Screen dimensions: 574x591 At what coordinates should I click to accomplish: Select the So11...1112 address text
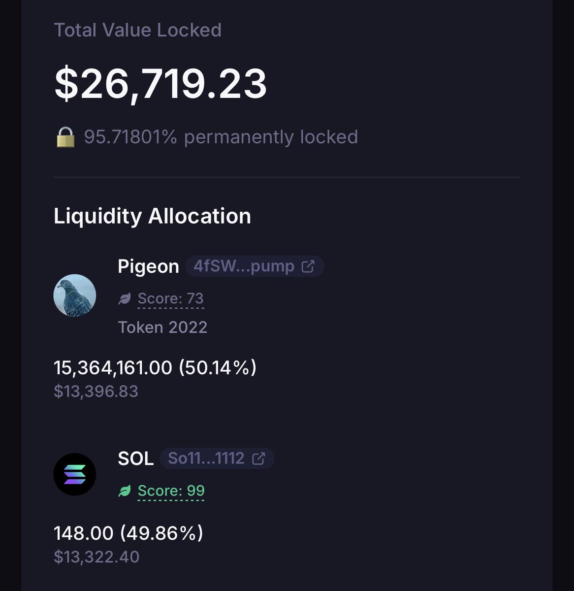[206, 459]
